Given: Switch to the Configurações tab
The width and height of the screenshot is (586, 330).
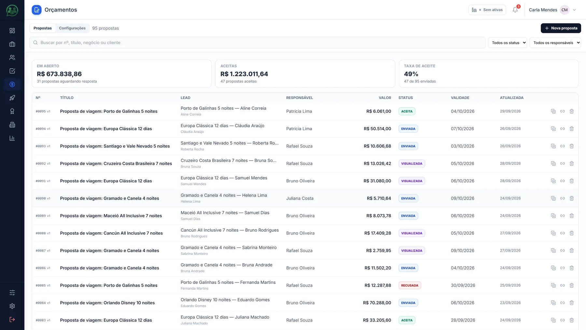Looking at the screenshot, I should tap(72, 28).
